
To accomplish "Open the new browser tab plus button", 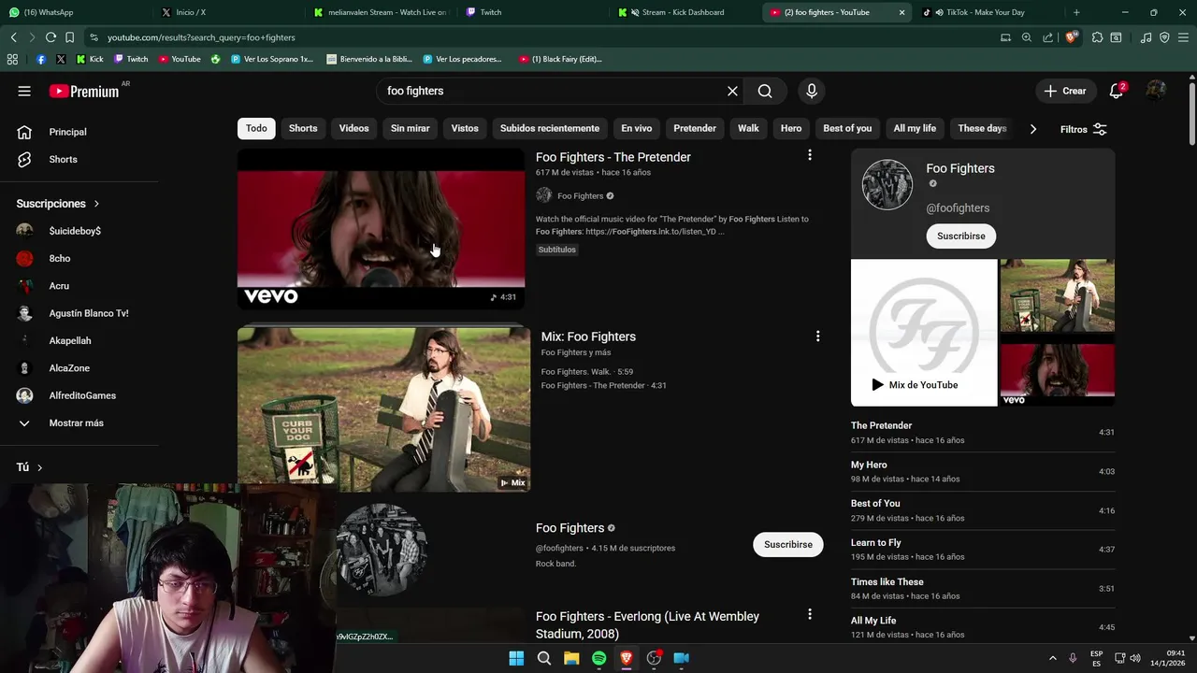I will click(1076, 12).
